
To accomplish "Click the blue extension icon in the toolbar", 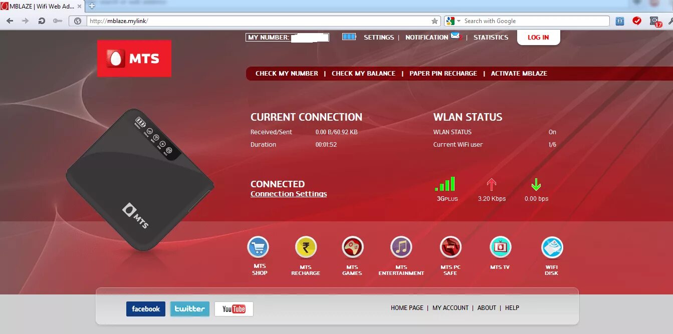I will (620, 21).
